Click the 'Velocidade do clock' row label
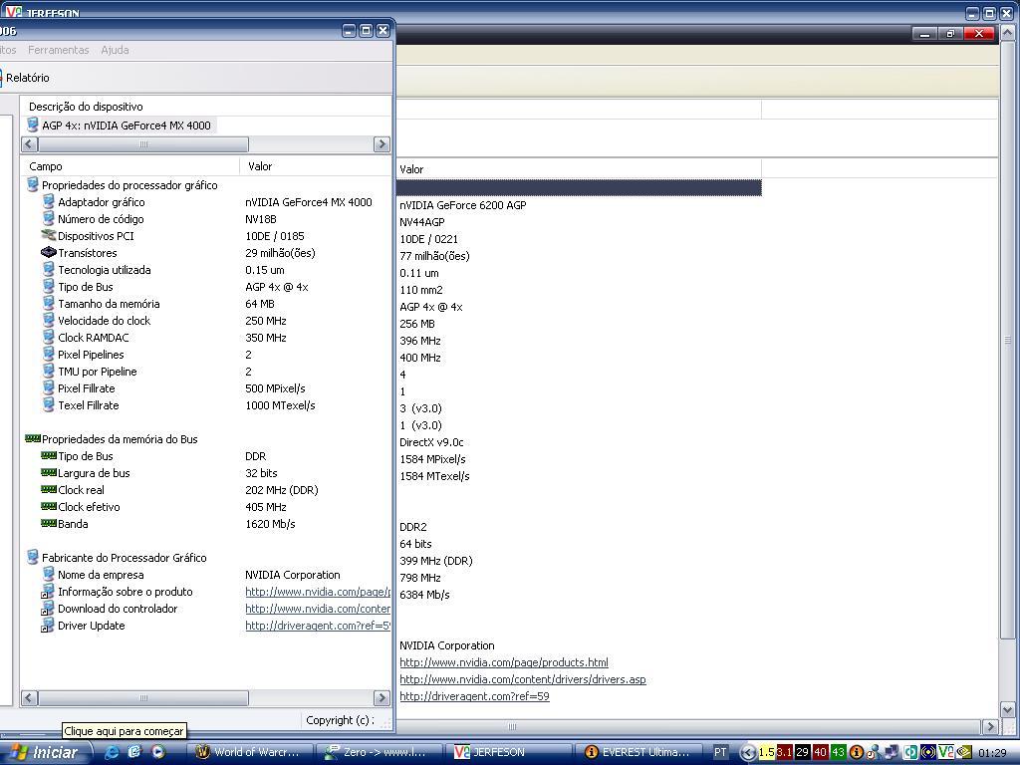 pyautogui.click(x=104, y=321)
